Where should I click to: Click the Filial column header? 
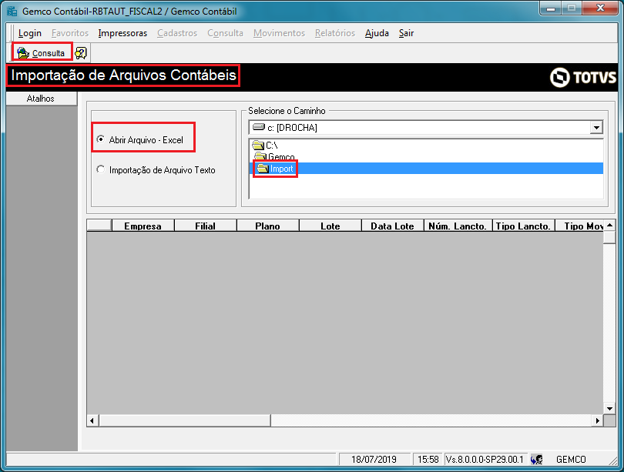206,226
